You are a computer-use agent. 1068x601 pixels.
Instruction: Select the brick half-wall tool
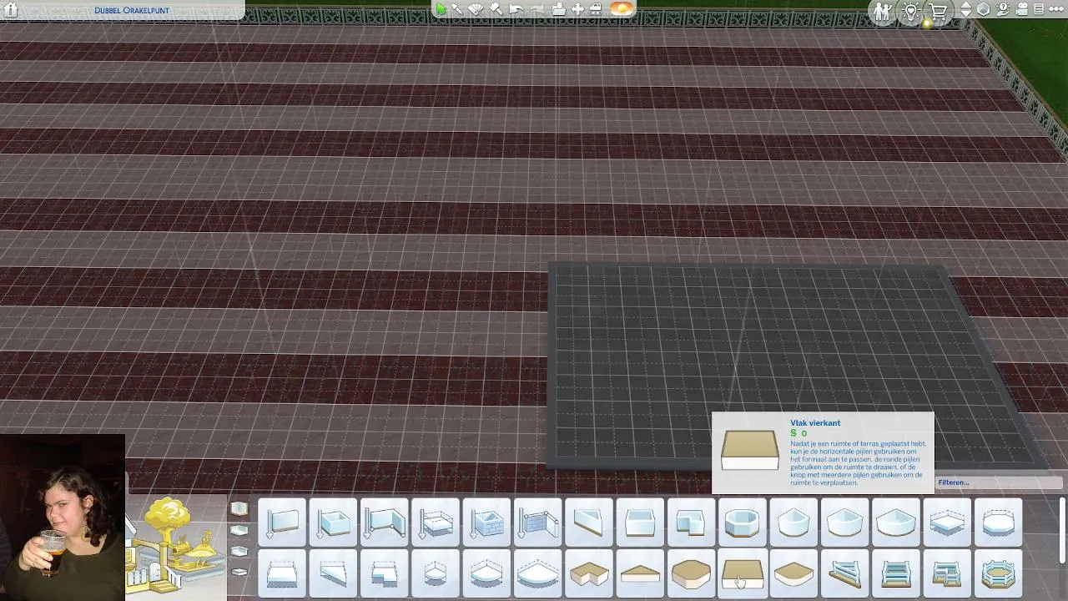(538, 523)
